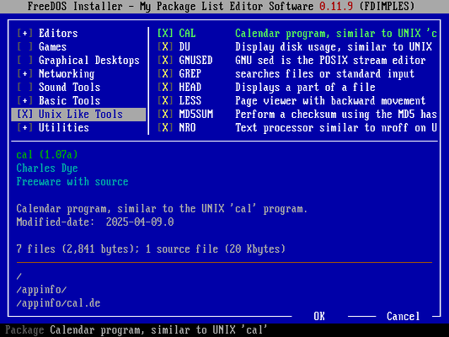Select the CAL package name
The width and height of the screenshot is (449, 337).
[187, 34]
